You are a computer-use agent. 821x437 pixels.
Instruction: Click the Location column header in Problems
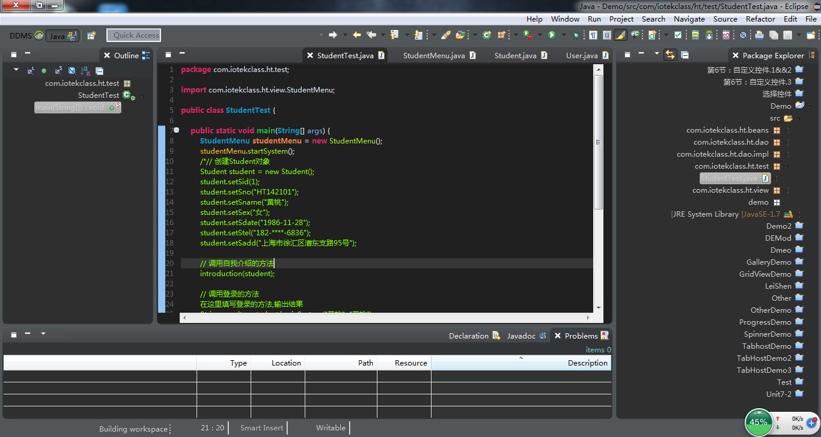pos(278,363)
